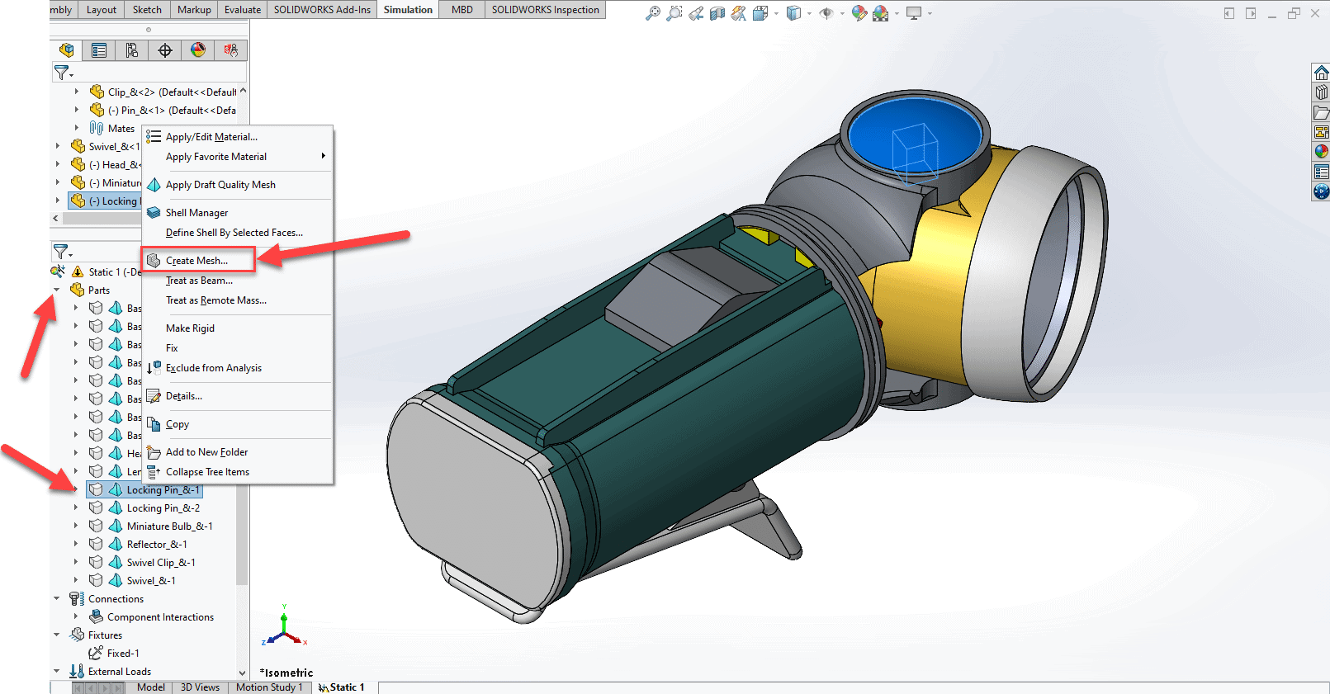Screen dimensions: 1330x694
Task: Open the DimXpertManager crosshair tab
Action: (x=165, y=50)
